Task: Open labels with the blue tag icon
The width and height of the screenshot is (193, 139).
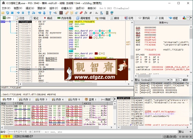Action: click(x=76, y=13)
